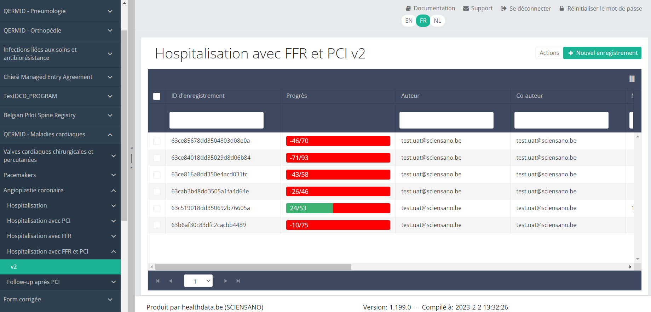Click the Support envelope icon
This screenshot has height=312, width=651.
click(466, 8)
